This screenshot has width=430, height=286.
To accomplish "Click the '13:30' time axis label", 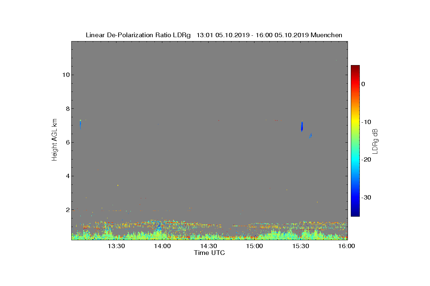I will (x=116, y=246).
